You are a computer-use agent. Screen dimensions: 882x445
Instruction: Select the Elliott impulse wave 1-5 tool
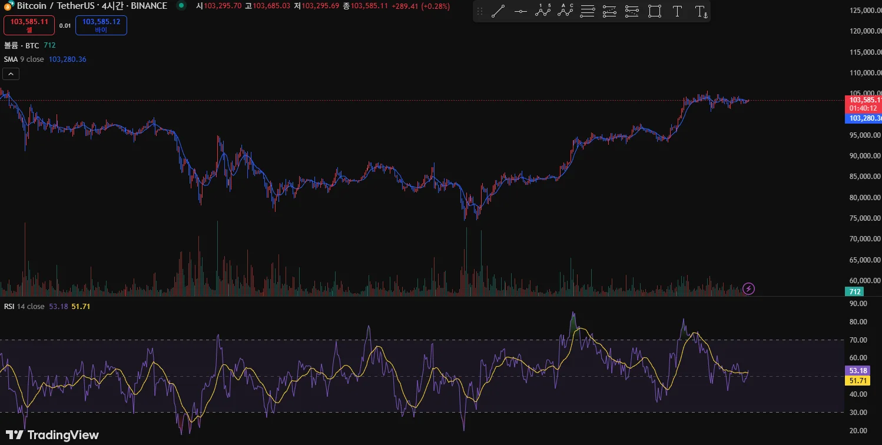(x=543, y=11)
